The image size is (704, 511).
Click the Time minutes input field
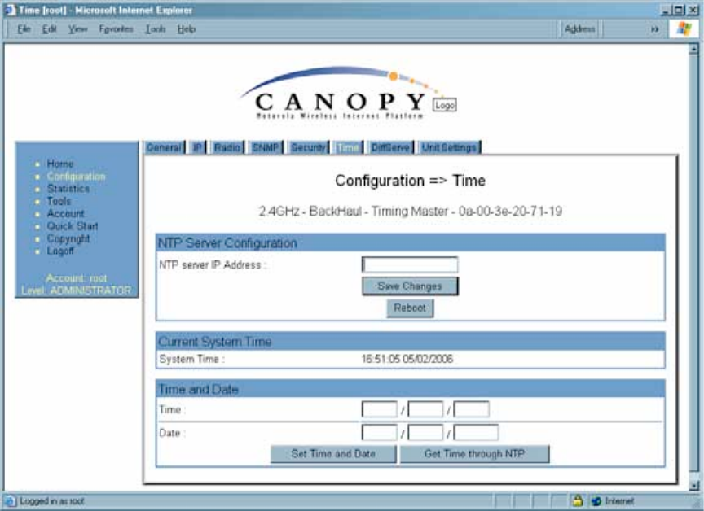pos(425,409)
